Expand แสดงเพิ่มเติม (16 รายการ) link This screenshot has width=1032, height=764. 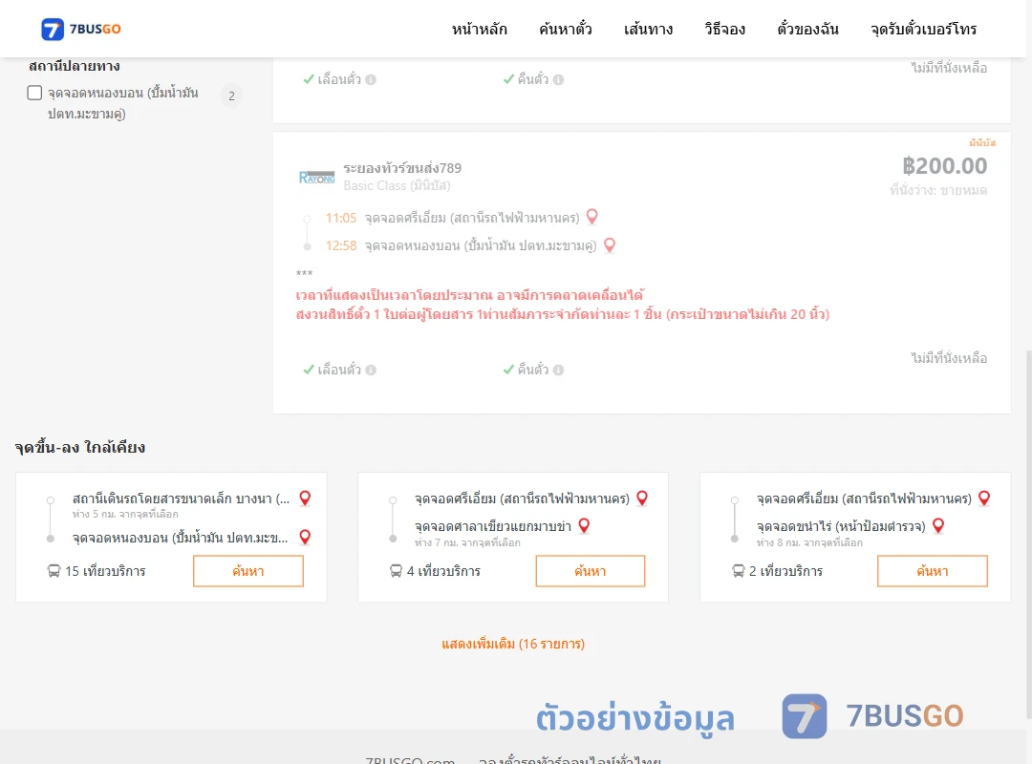point(513,644)
